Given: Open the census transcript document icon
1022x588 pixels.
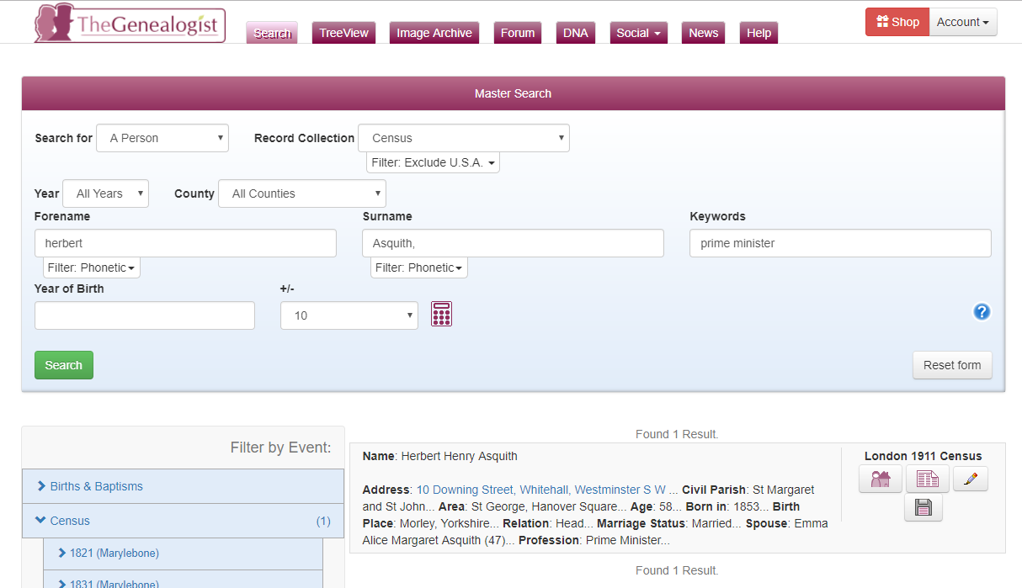Looking at the screenshot, I should click(928, 479).
